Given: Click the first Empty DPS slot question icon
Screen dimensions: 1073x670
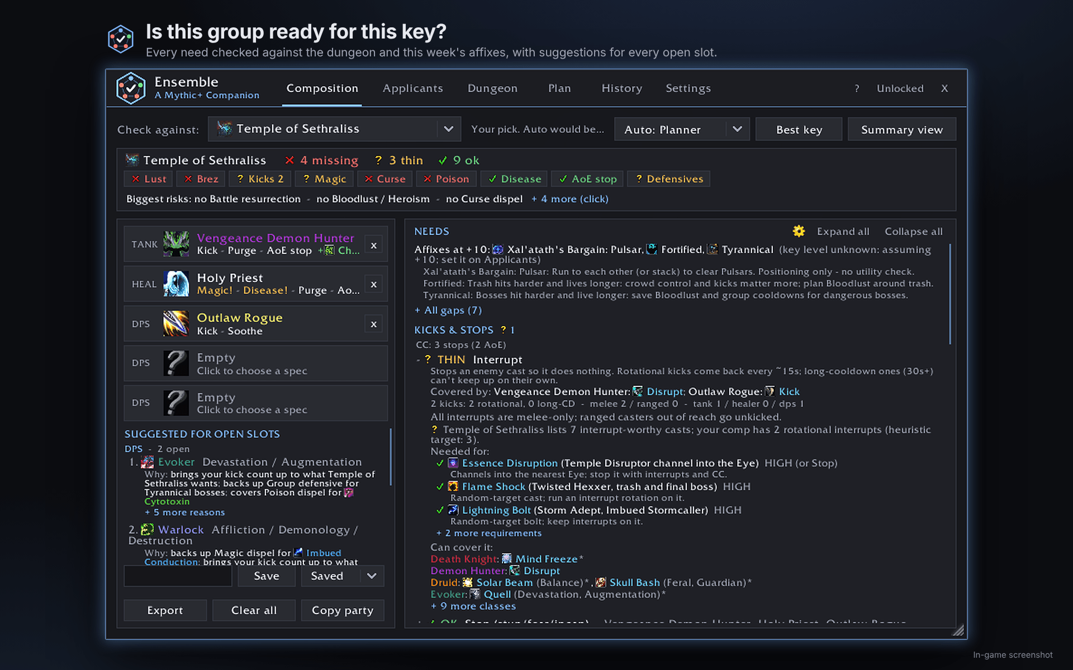Looking at the screenshot, I should (x=176, y=363).
